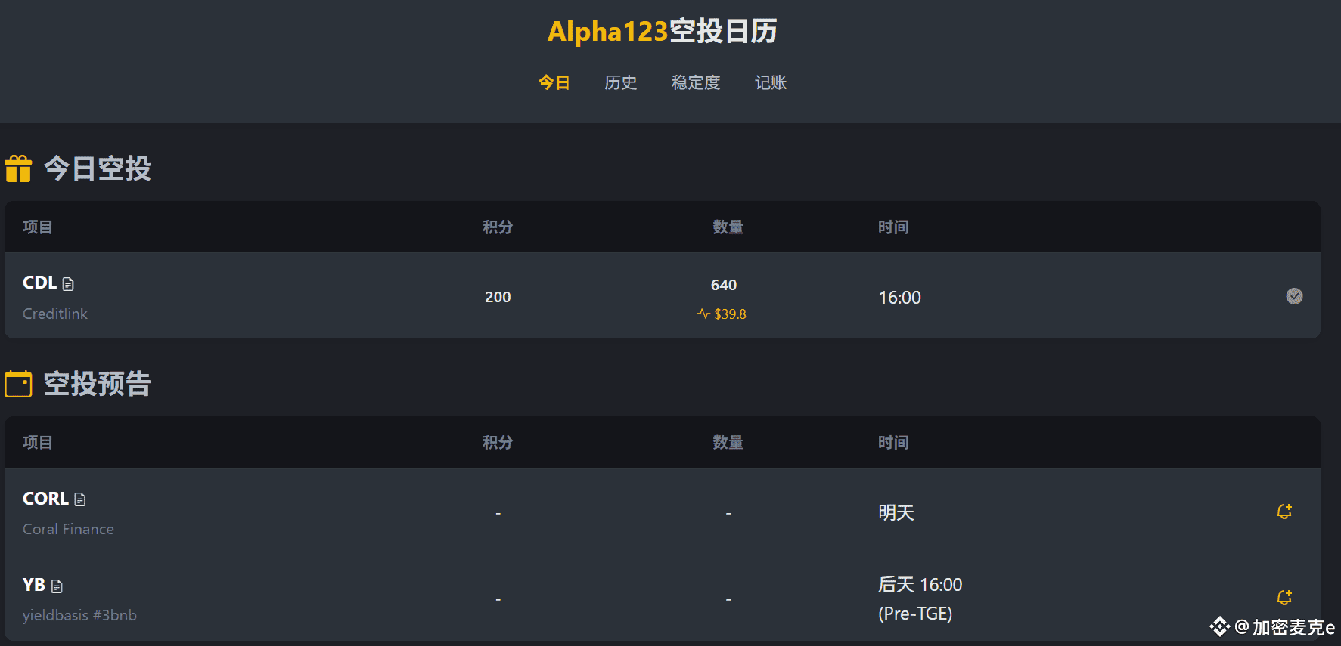Open the Creditlink project name
The width and height of the screenshot is (1341, 646).
[55, 314]
